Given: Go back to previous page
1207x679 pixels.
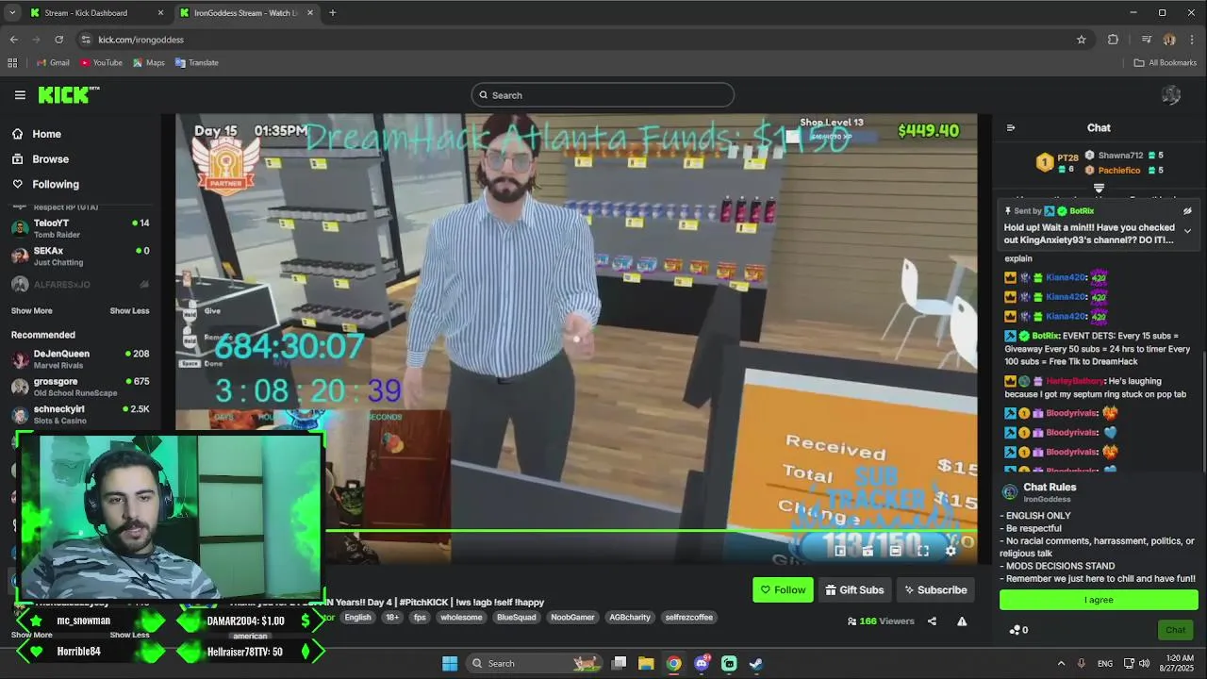Looking at the screenshot, I should [14, 40].
